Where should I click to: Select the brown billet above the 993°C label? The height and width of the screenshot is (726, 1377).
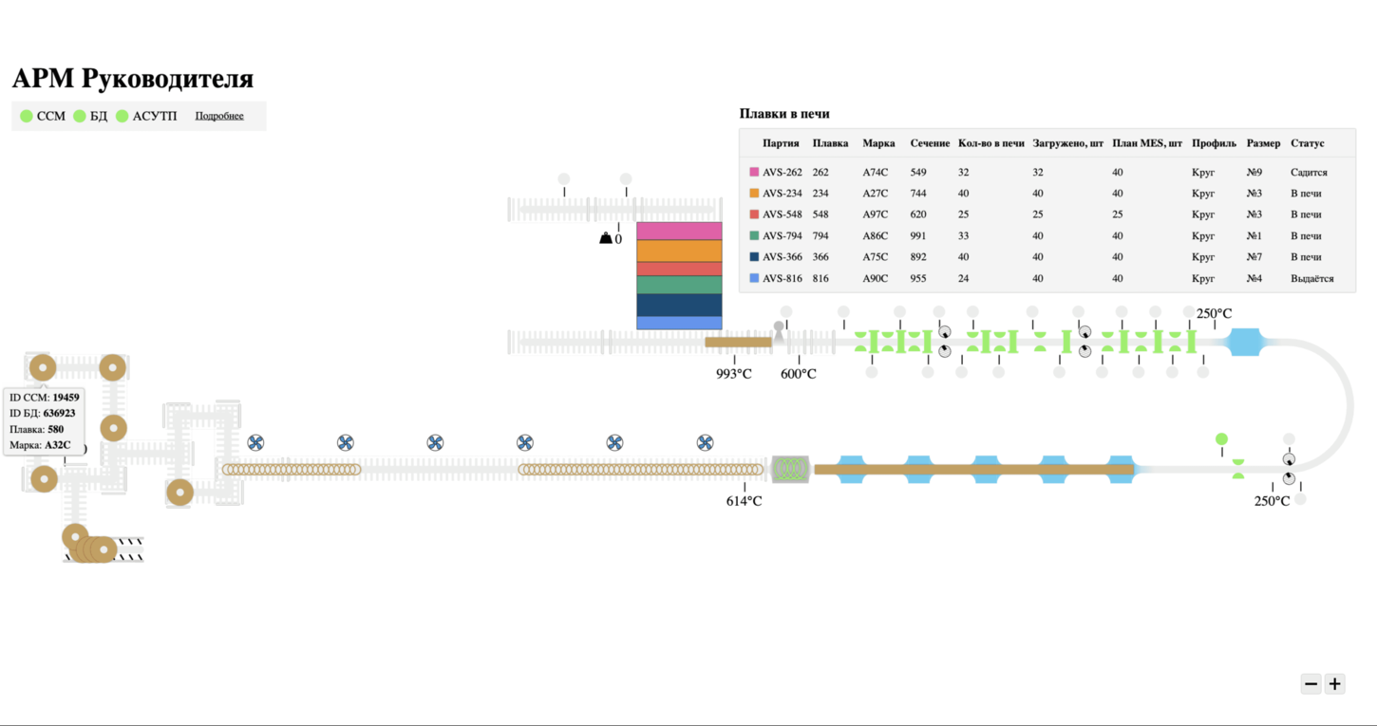(738, 342)
